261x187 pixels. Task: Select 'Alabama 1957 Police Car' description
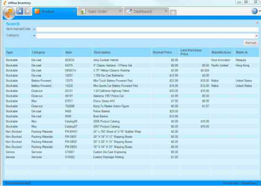(x=108, y=96)
